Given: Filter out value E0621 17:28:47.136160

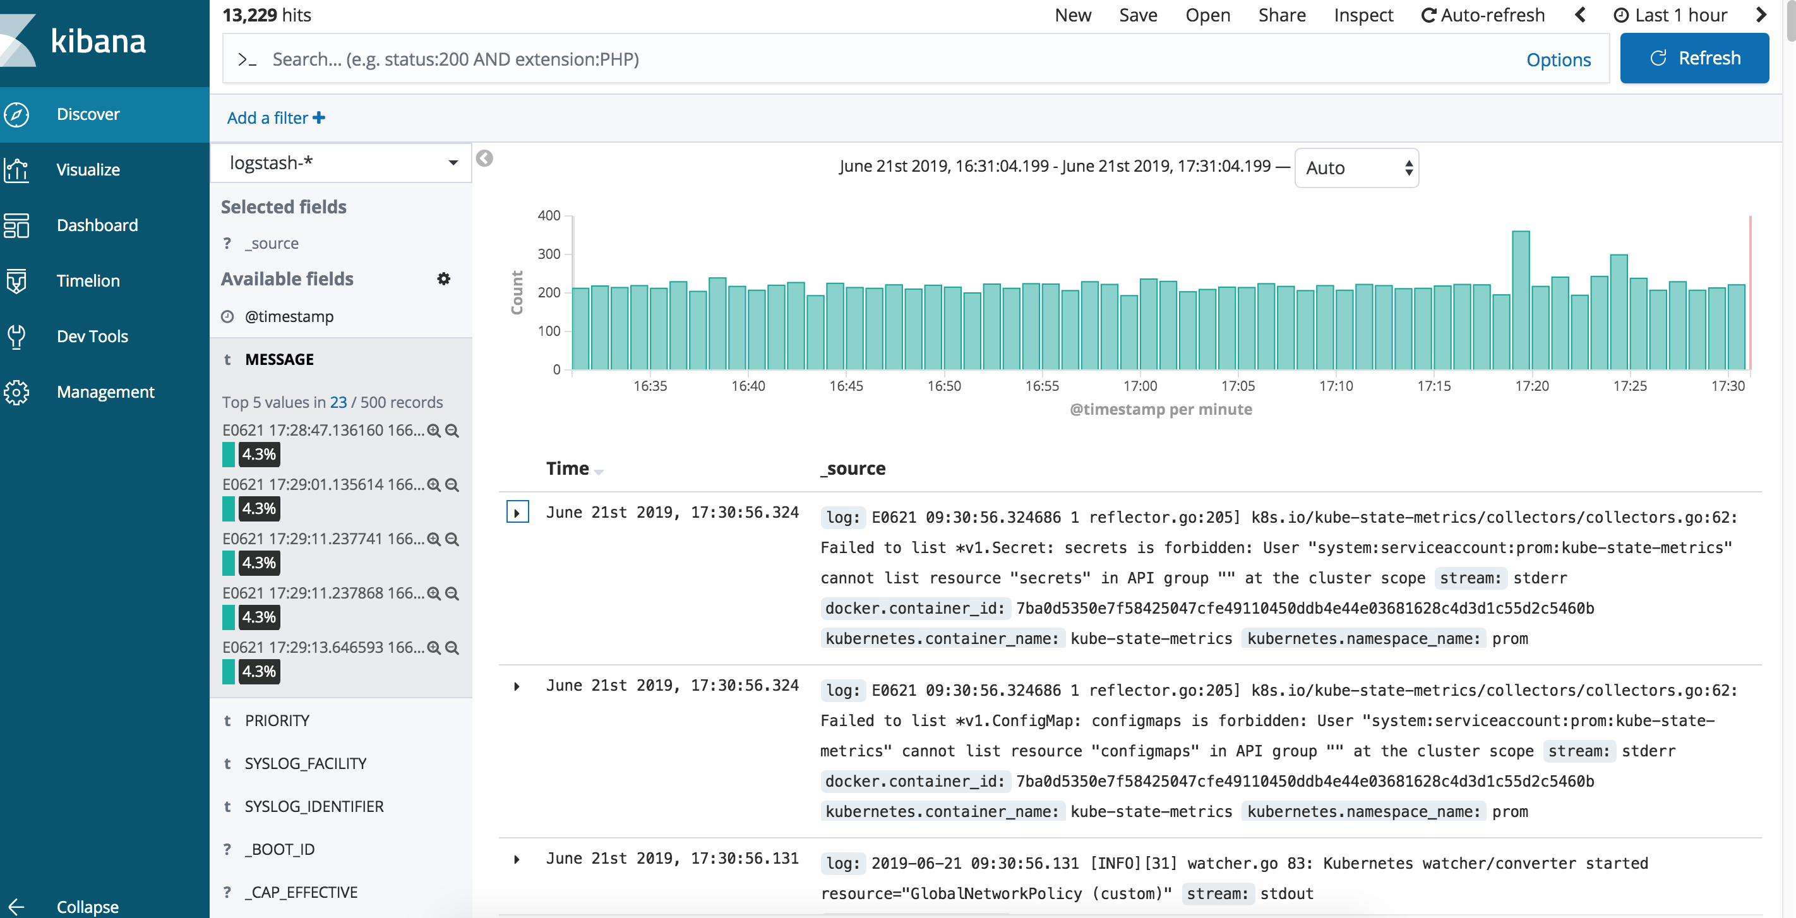Looking at the screenshot, I should point(452,431).
